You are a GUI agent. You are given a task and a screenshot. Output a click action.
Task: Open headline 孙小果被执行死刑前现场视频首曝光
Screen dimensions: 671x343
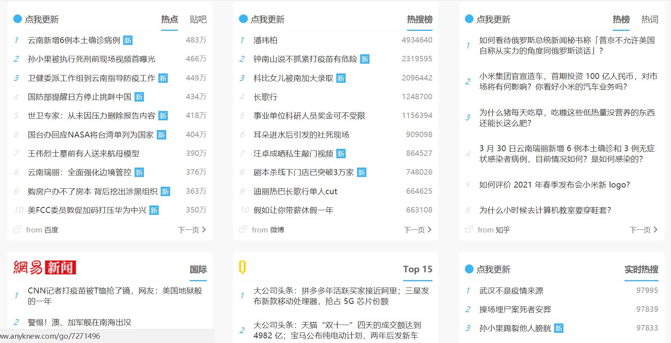[91, 59]
